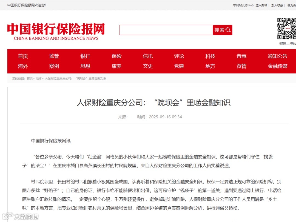Click the 来源: label under headline
This screenshot has height=222, width=296.
tap(123, 117)
